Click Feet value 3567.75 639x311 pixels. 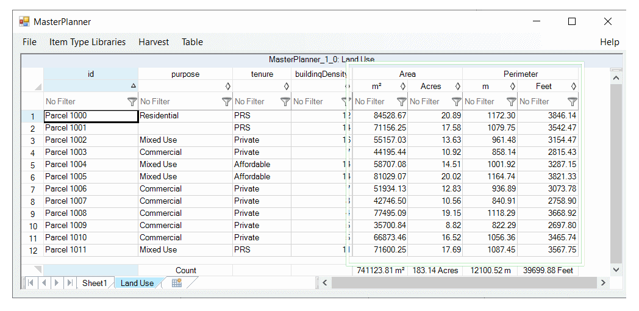pos(548,250)
